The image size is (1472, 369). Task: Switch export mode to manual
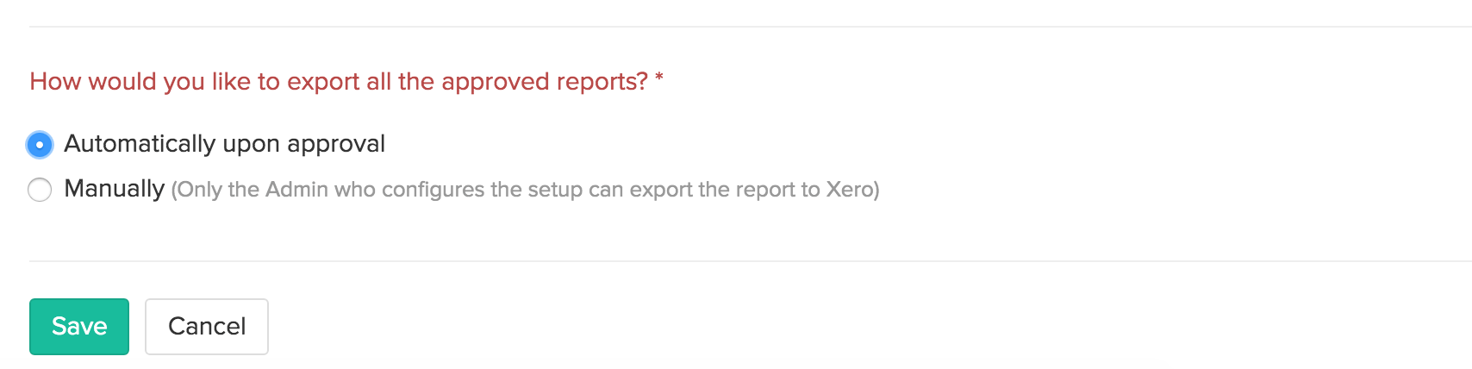(40, 190)
